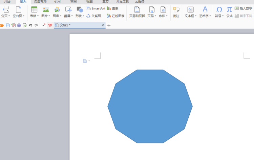Click the 公式 (formula) pi icon

point(229,9)
